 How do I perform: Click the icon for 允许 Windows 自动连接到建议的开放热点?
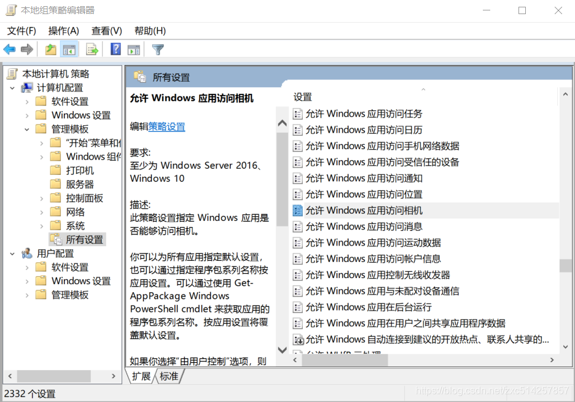[298, 339]
